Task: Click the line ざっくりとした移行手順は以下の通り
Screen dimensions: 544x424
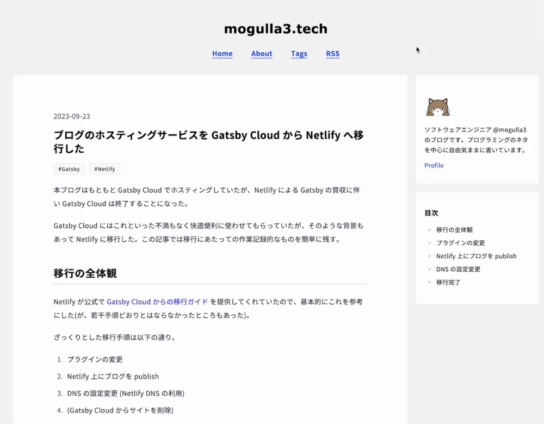Action: point(115,338)
